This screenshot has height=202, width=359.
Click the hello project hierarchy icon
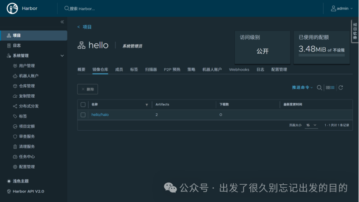point(81,45)
